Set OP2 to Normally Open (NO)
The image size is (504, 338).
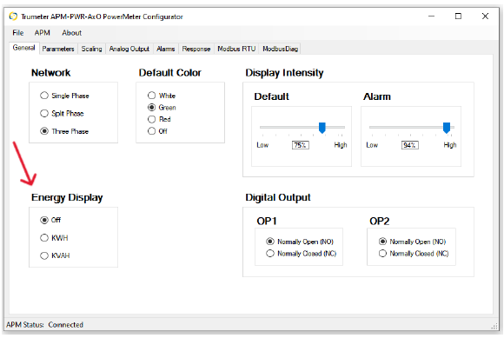pos(412,242)
